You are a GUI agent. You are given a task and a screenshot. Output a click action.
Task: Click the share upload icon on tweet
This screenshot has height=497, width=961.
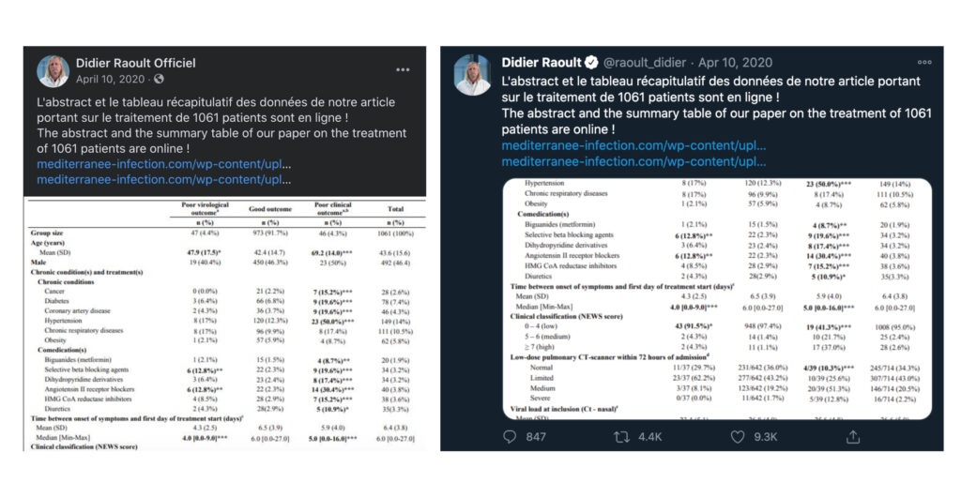coord(853,436)
